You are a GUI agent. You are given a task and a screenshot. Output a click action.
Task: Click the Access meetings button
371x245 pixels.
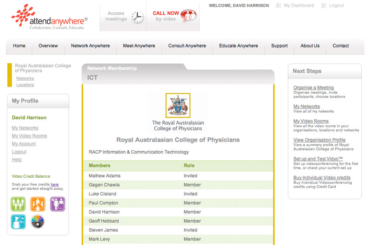pyautogui.click(x=123, y=17)
